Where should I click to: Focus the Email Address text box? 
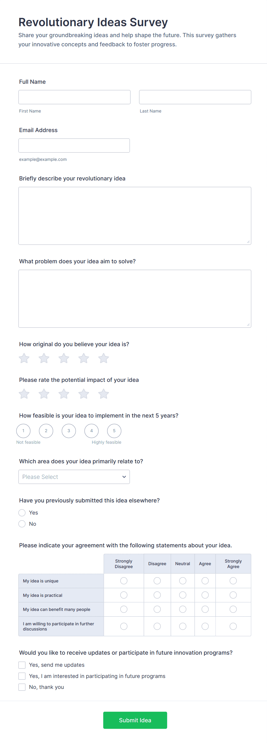coord(74,145)
